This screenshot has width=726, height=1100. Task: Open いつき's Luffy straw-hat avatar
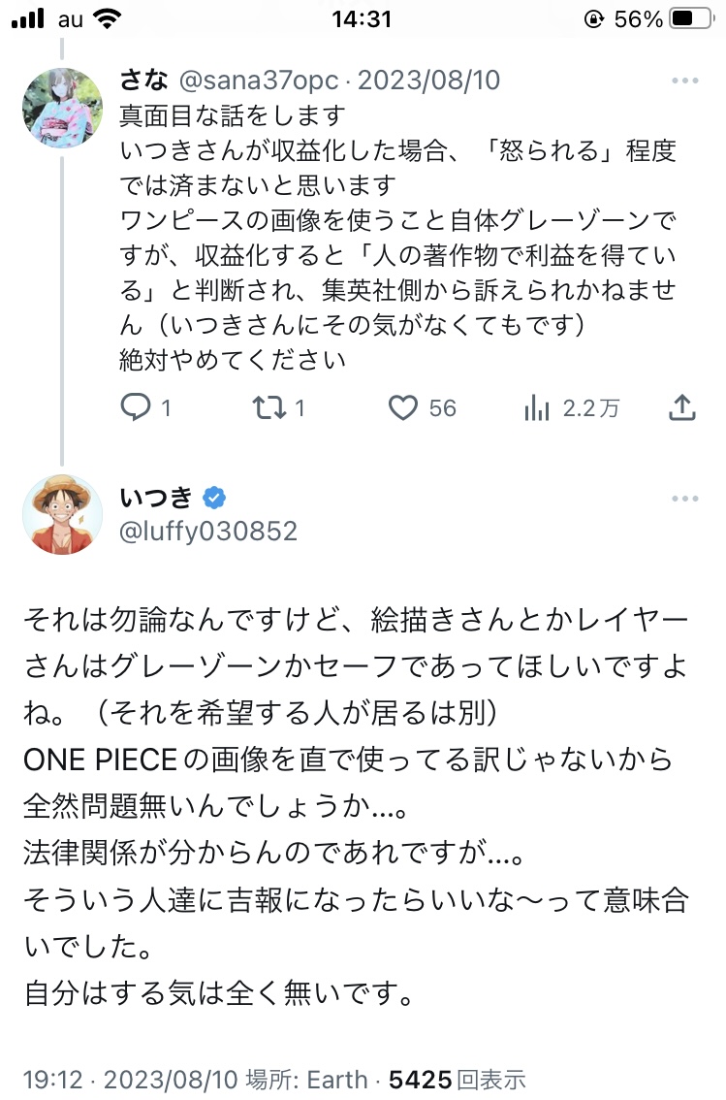point(61,515)
